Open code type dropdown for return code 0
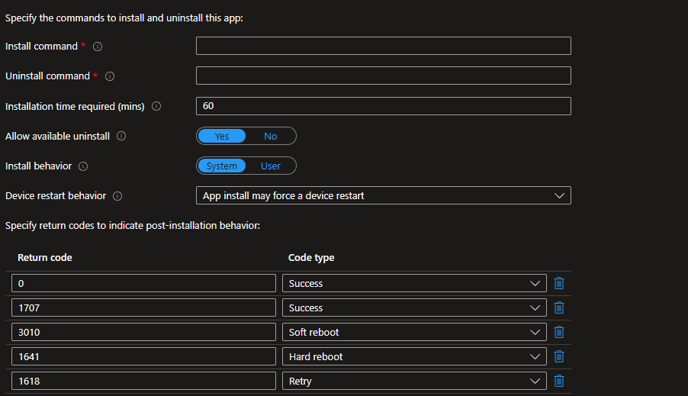This screenshot has height=396, width=688. pyautogui.click(x=414, y=283)
